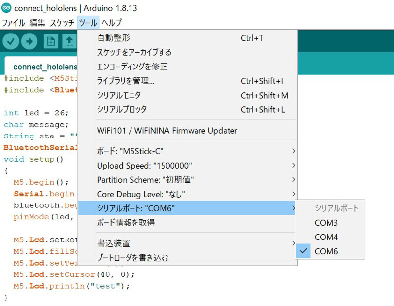Expand the 書込装置 submenu

[x=187, y=243]
